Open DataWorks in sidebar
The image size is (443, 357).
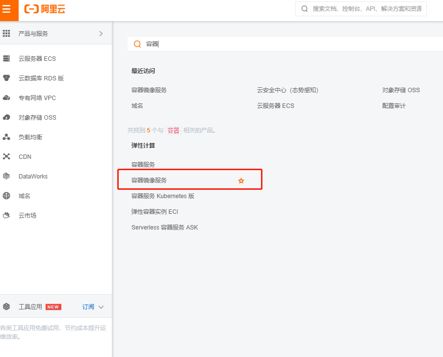pyautogui.click(x=33, y=176)
